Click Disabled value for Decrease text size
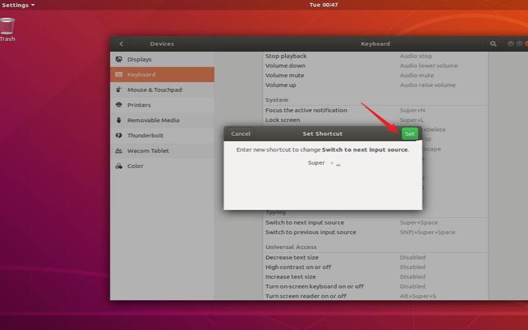Screen dimensions: 528x330 (x=412, y=257)
